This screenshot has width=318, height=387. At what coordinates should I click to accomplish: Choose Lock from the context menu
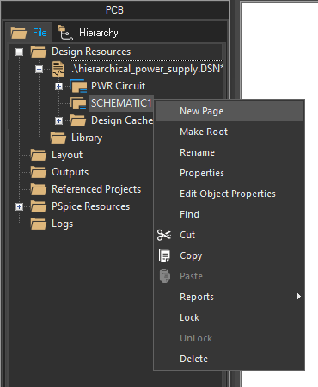(x=229, y=317)
